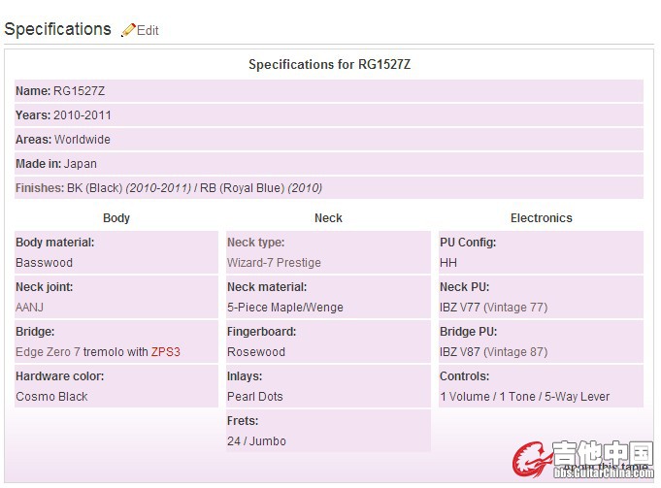This screenshot has height=488, width=661.
Task: Select the Pearl Dots inlay value
Action: click(x=255, y=397)
